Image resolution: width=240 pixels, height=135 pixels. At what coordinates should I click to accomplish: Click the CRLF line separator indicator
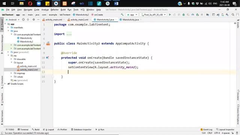210,133
